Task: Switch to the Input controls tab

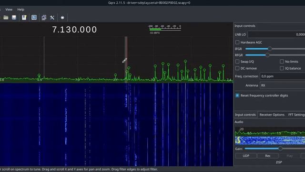Action: coord(245,115)
